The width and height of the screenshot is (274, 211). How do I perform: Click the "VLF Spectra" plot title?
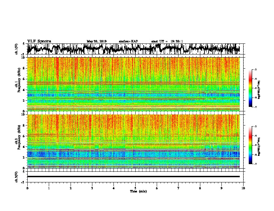[39, 41]
